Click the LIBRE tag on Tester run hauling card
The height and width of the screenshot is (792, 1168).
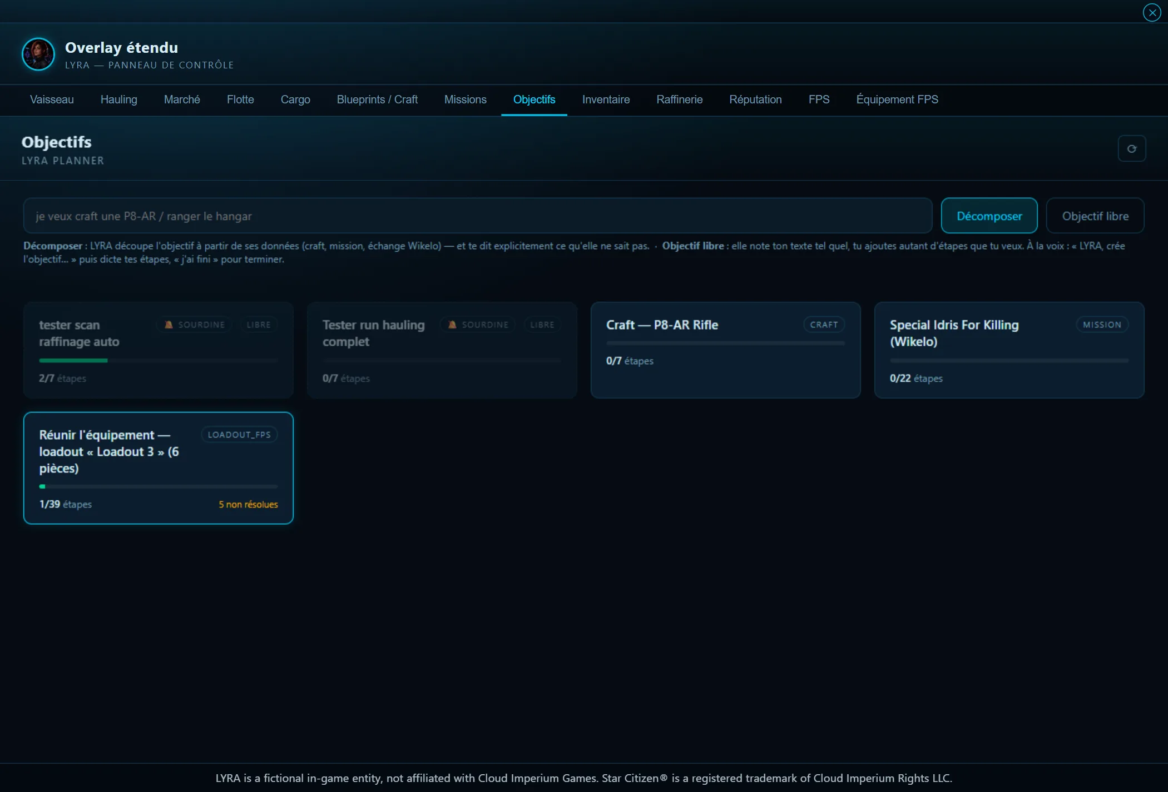tap(542, 325)
